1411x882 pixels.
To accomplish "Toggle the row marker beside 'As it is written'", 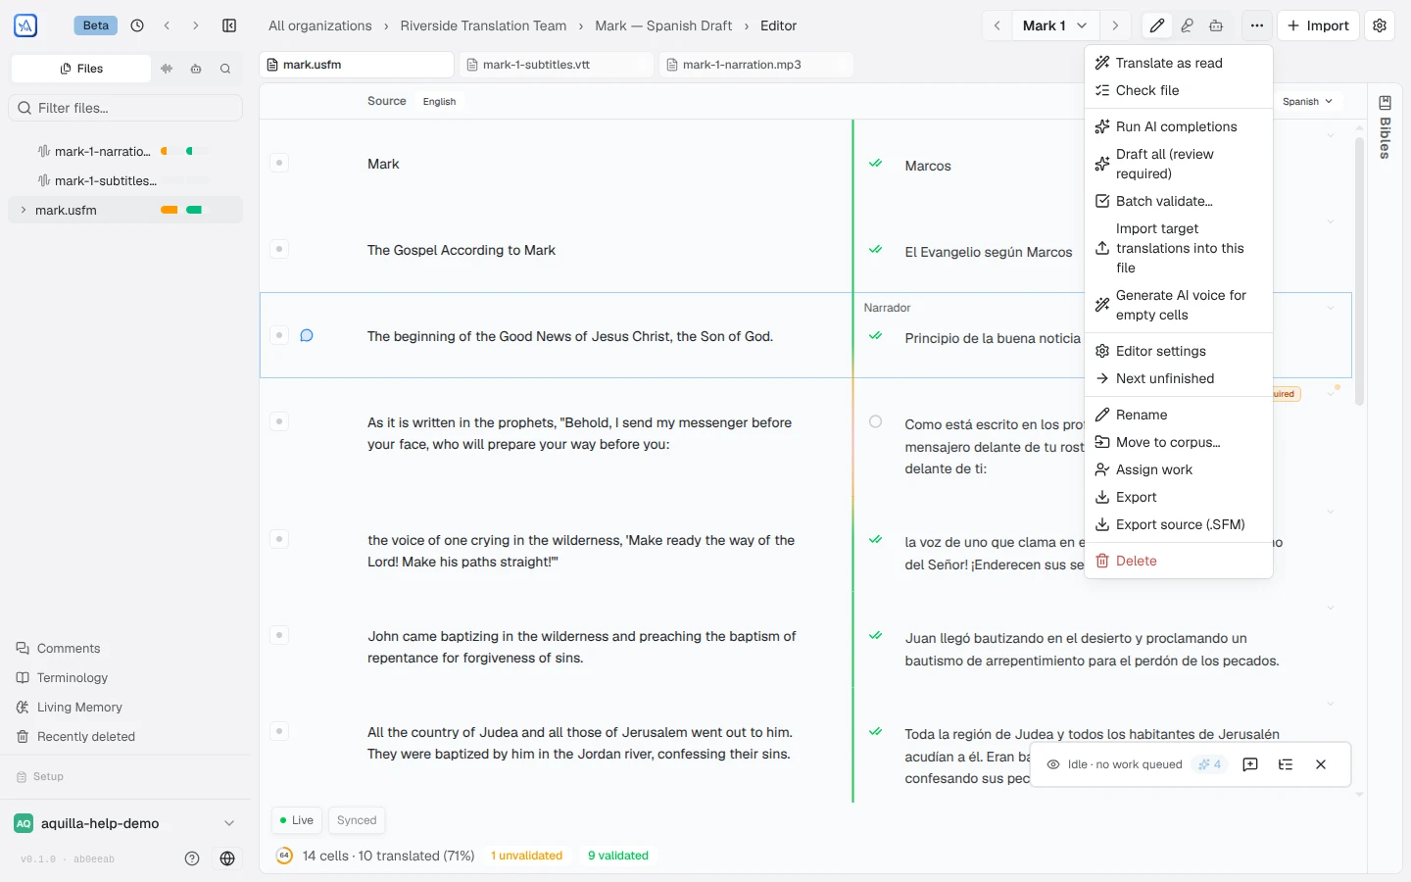I will click(x=279, y=421).
